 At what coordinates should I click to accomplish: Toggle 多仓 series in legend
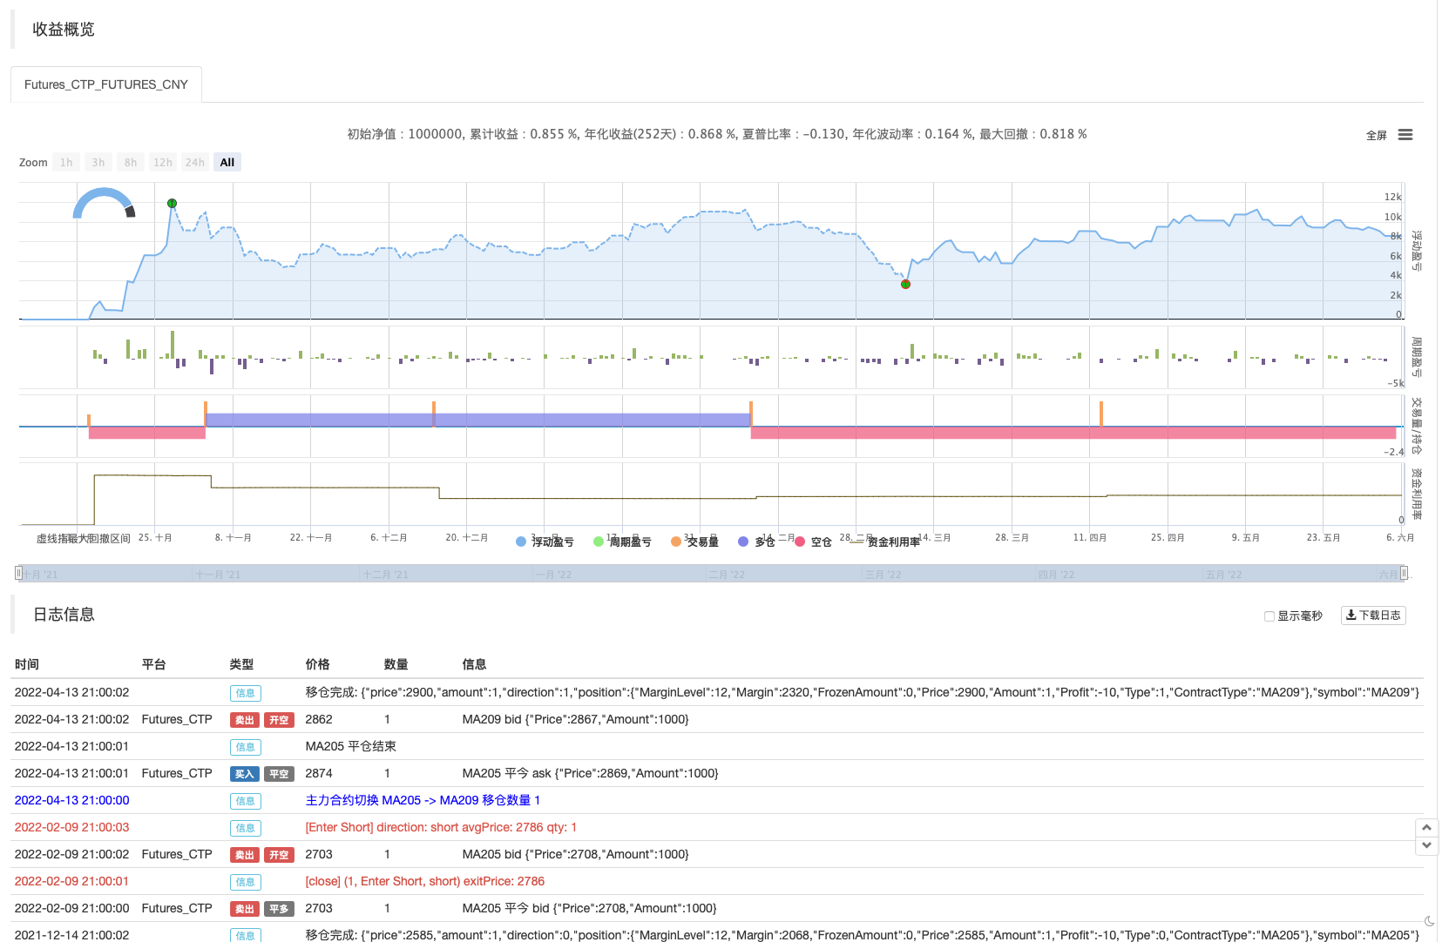coord(756,542)
